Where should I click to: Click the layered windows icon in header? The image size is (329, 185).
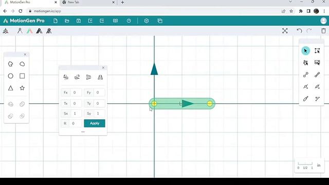(160, 21)
